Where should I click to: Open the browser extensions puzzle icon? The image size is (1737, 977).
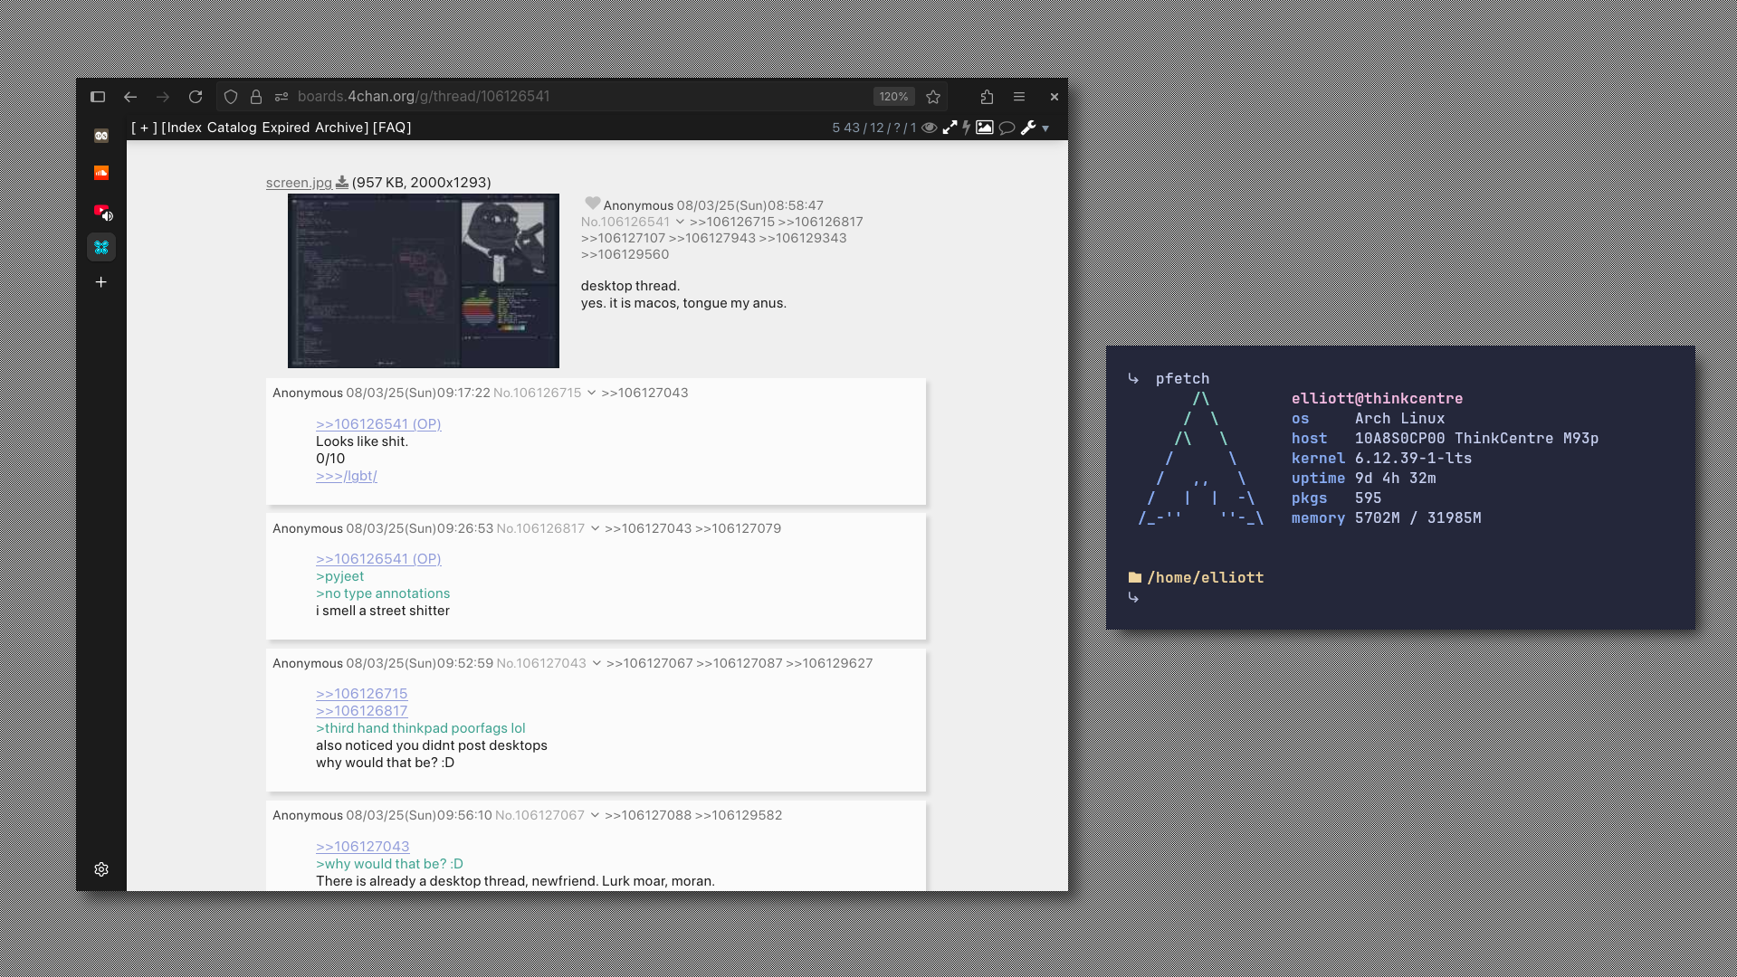(987, 97)
